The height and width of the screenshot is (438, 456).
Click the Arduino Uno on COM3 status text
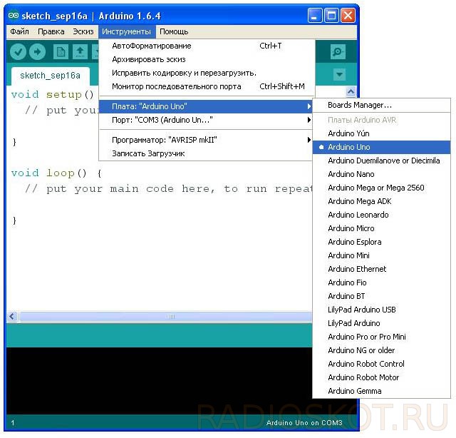[304, 422]
